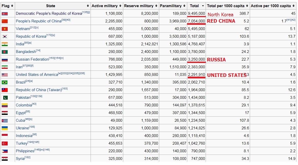
Task: Click the Brazil flag icon
Action: (x=5, y=82)
